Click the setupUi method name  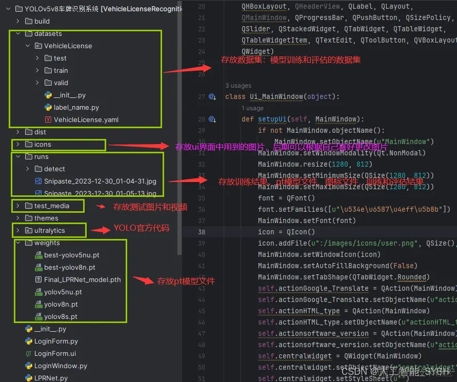pyautogui.click(x=272, y=119)
